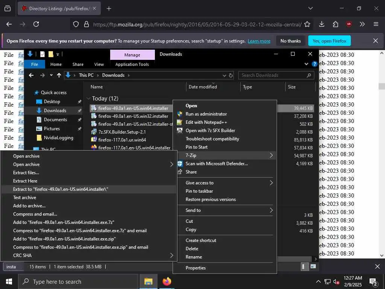Show hidden system tray icons chevron
The height and width of the screenshot is (289, 385).
(318, 281)
